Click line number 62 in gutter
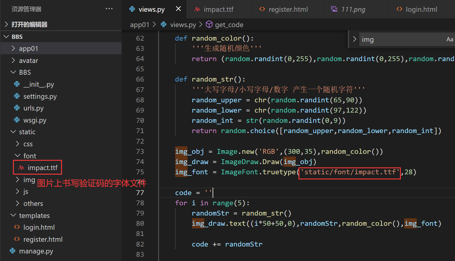Viewport: 455px width, 261px height. [x=140, y=38]
